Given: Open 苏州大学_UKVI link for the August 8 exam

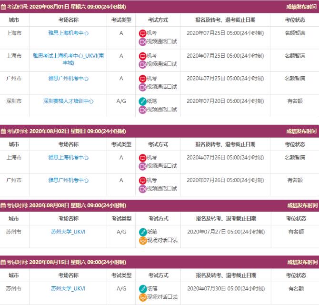Looking at the screenshot, I should (68, 232).
